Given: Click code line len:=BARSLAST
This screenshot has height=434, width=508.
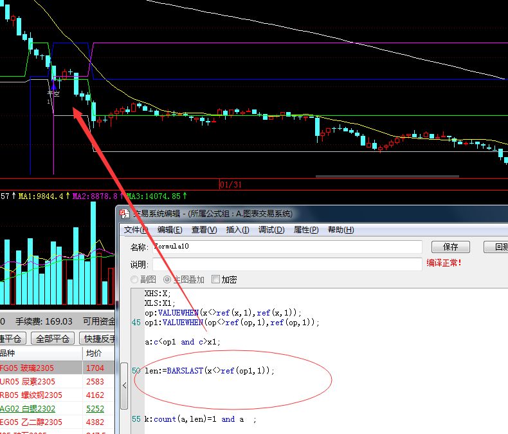Looking at the screenshot, I should pos(209,370).
